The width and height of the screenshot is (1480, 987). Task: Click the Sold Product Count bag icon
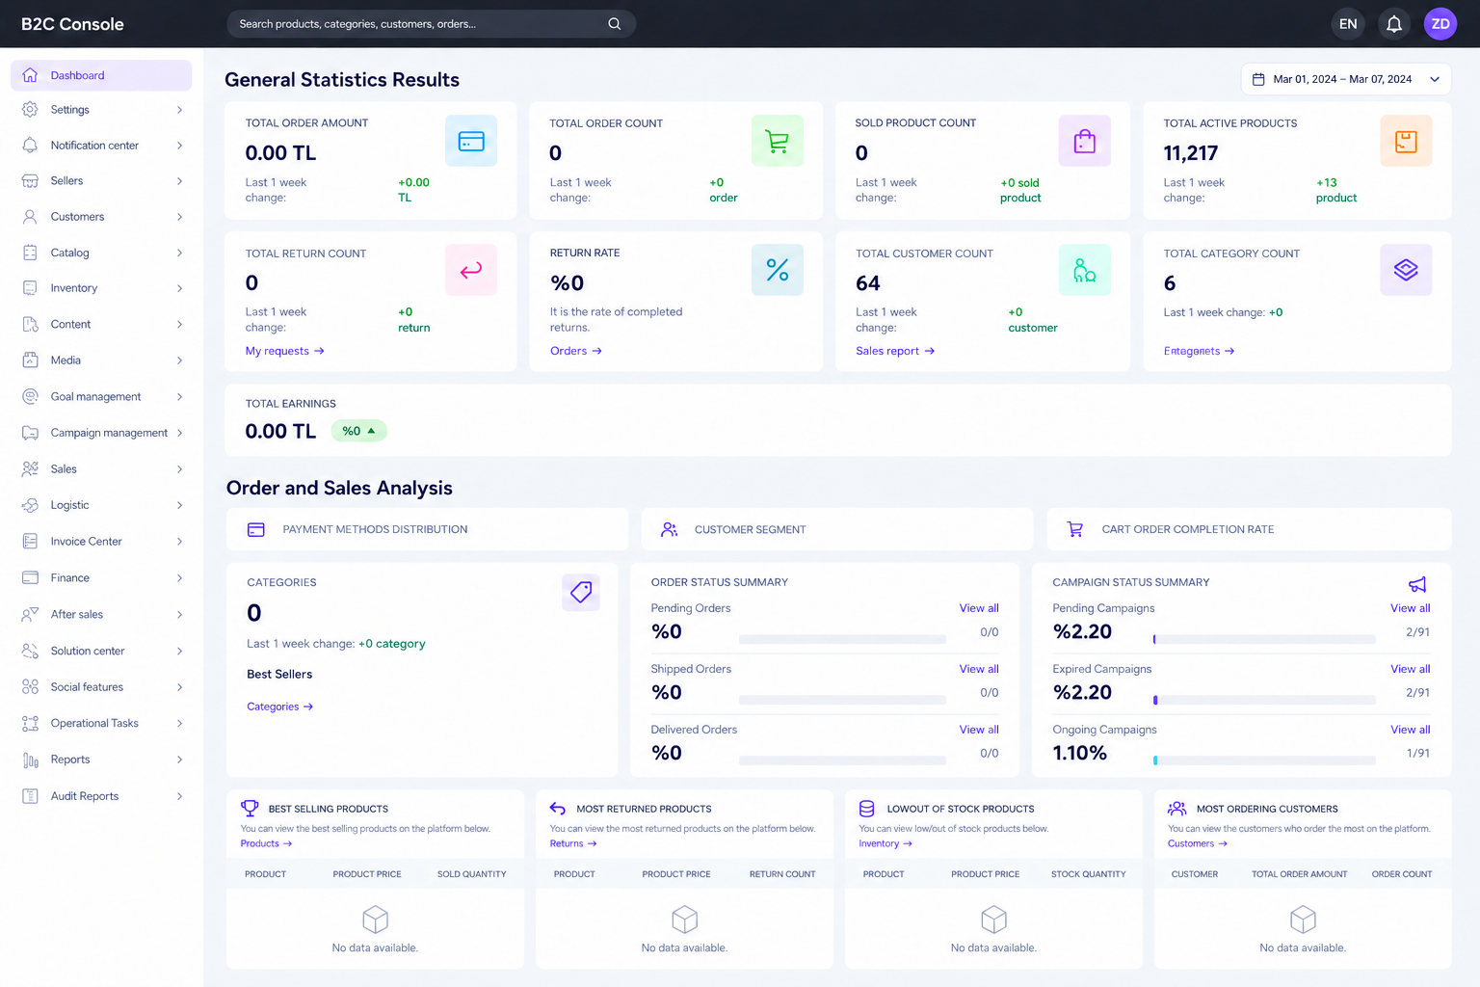pos(1085,141)
